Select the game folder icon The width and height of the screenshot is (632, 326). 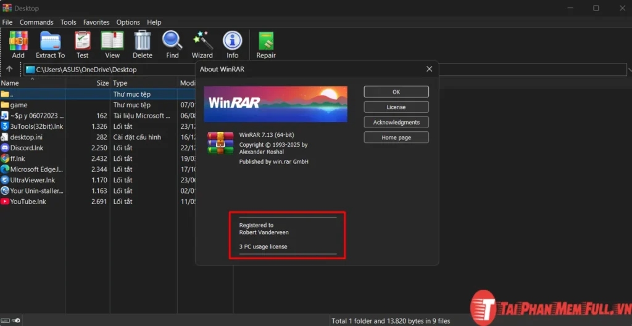tap(5, 105)
